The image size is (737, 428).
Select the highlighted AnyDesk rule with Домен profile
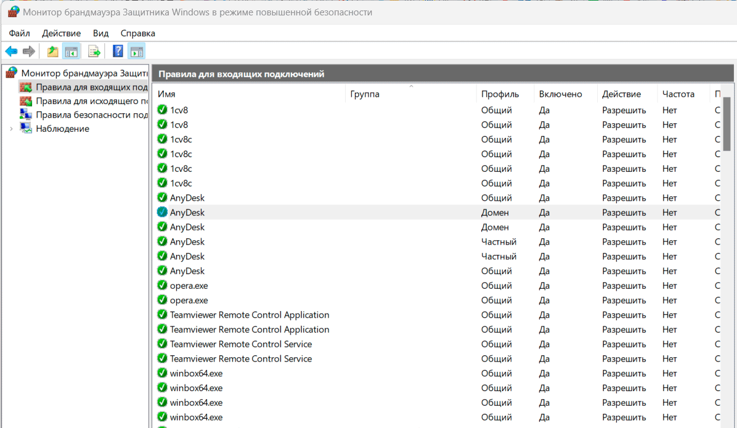(187, 212)
